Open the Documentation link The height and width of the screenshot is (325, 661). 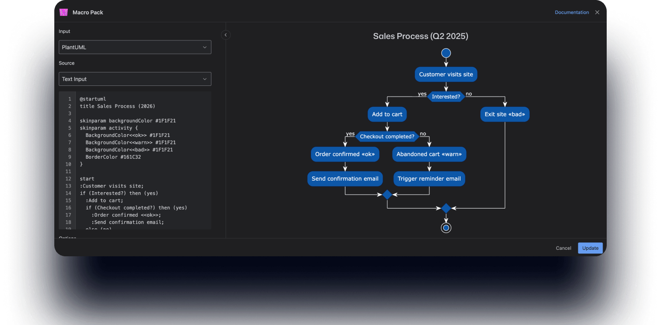coord(572,13)
